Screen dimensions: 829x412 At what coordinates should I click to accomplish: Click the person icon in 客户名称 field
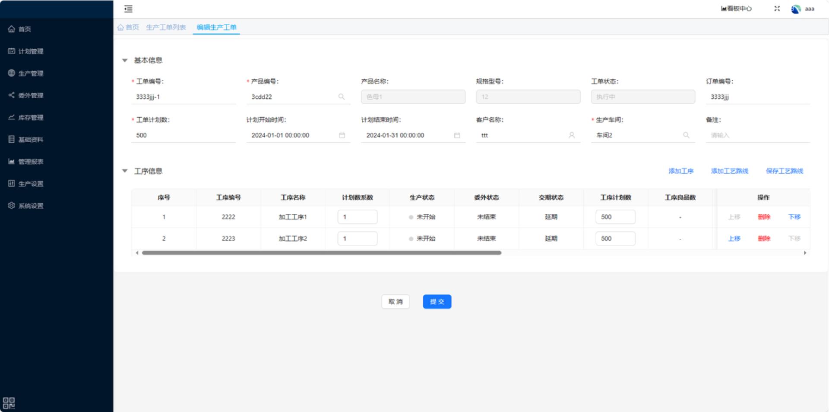point(572,135)
